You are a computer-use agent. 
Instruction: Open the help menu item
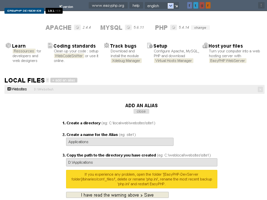coord(136,5)
